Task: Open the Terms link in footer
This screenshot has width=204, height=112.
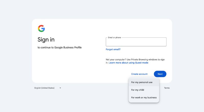Action: (x=167, y=88)
